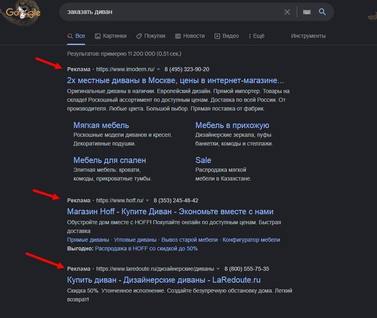The image size is (377, 318).
Task: Open the imodern ad headline about диваны в Москве
Action: (175, 80)
